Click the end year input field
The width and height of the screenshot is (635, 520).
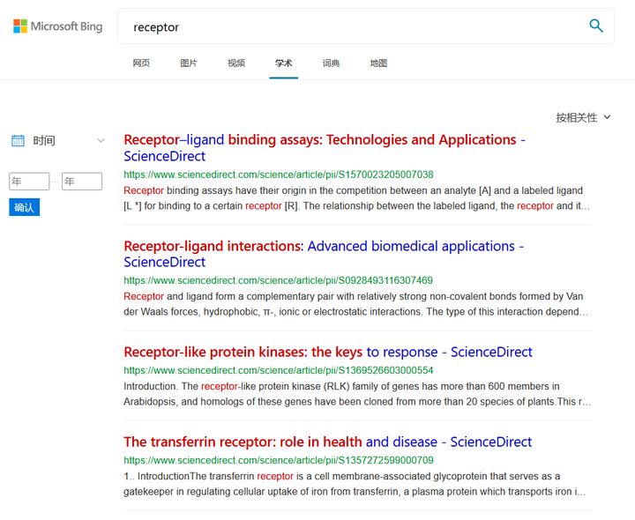(82, 182)
